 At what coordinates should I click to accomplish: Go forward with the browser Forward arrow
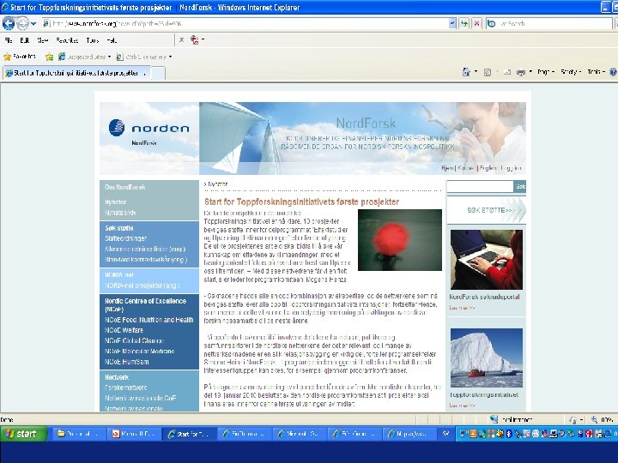pos(22,24)
